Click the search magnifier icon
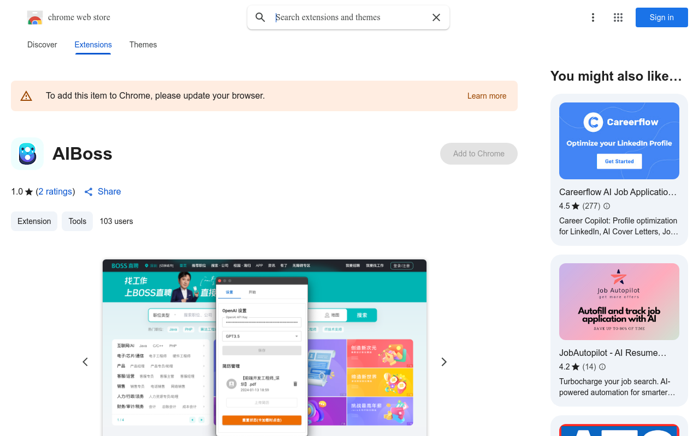Viewport: 699px width, 436px height. click(x=260, y=17)
